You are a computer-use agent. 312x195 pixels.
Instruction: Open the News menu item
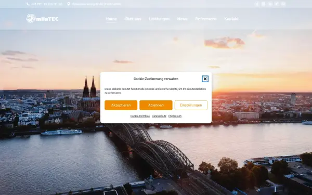point(182,19)
